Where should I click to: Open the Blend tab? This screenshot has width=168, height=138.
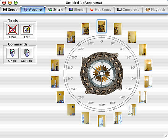coord(76,10)
